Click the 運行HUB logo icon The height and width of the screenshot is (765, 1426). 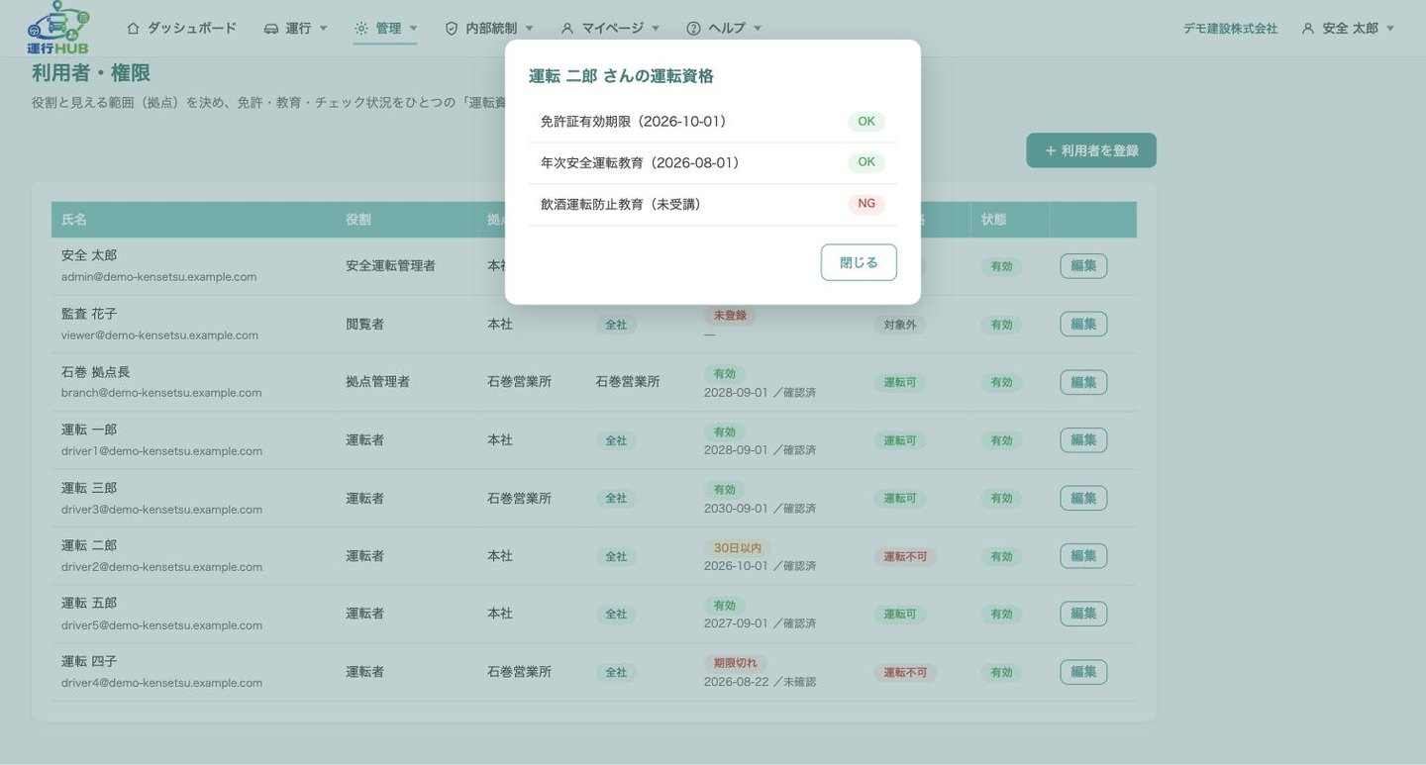(58, 28)
